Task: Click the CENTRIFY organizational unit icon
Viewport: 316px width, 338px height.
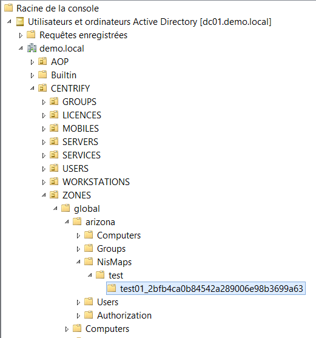Action: coord(42,88)
